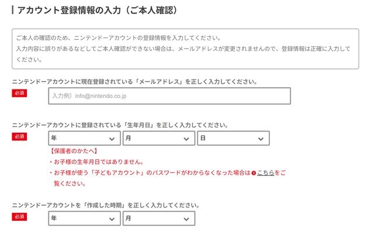
Task: Click the chevron arrow in birth 年 dropdown
Action: click(112, 138)
